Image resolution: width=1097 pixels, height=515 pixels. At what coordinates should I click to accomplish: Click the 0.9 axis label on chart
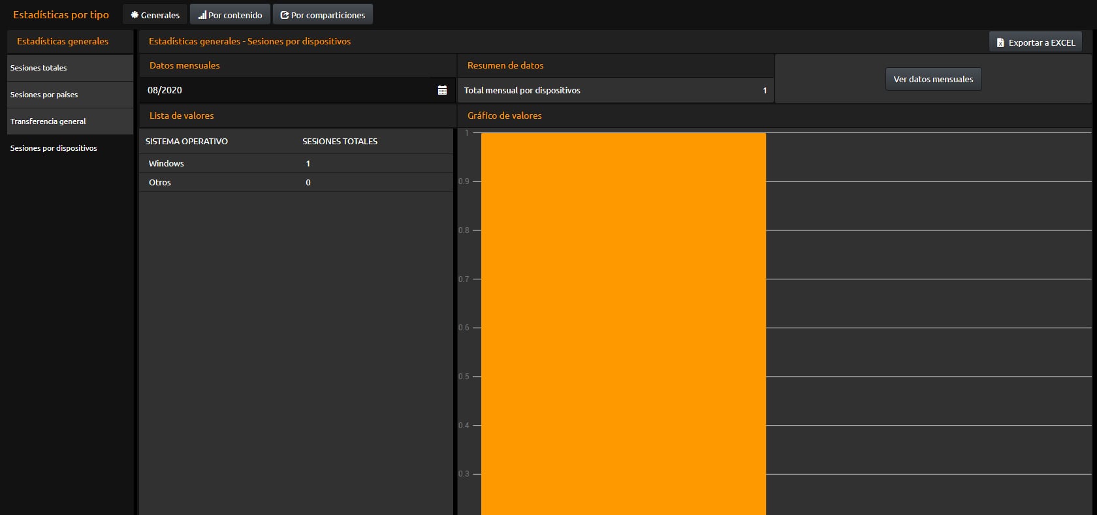[x=464, y=181]
